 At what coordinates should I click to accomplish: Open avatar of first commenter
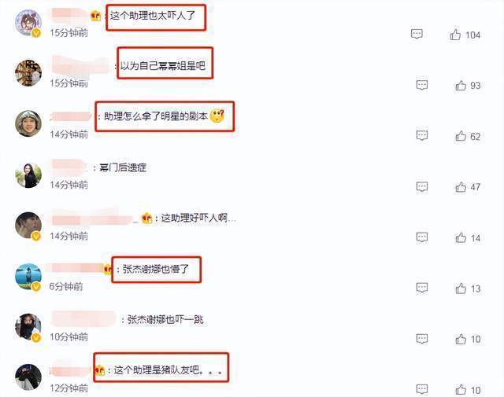(28, 23)
